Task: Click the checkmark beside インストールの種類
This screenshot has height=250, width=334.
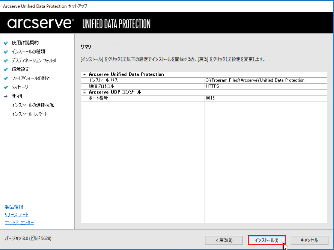Action: coord(6,52)
